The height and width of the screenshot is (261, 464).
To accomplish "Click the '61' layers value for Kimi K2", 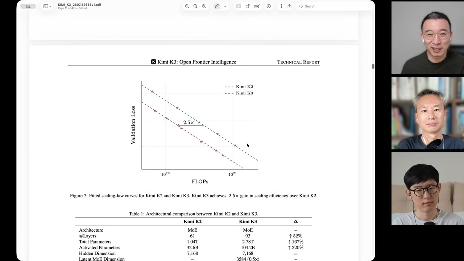I will [x=192, y=236].
